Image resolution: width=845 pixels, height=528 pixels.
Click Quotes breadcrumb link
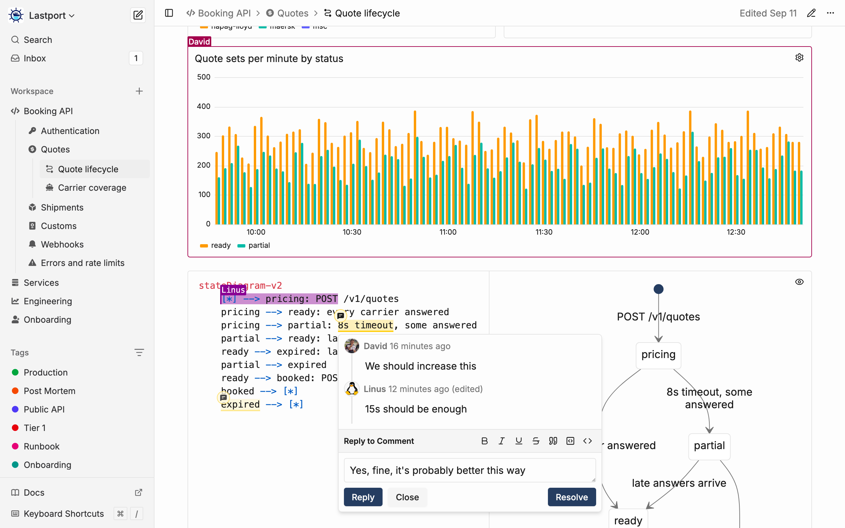[x=287, y=13]
